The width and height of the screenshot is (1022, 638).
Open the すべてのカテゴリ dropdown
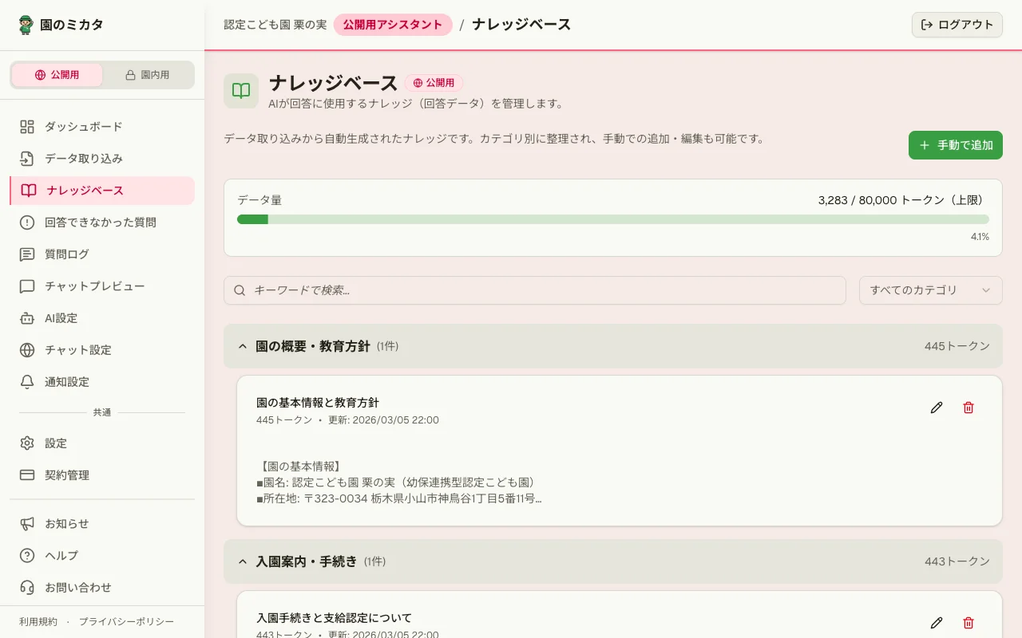tap(930, 290)
